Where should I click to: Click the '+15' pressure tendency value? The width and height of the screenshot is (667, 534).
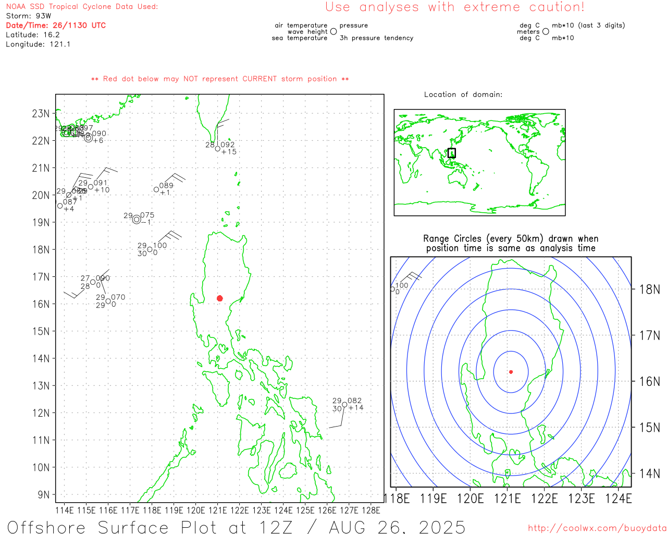[x=229, y=152]
